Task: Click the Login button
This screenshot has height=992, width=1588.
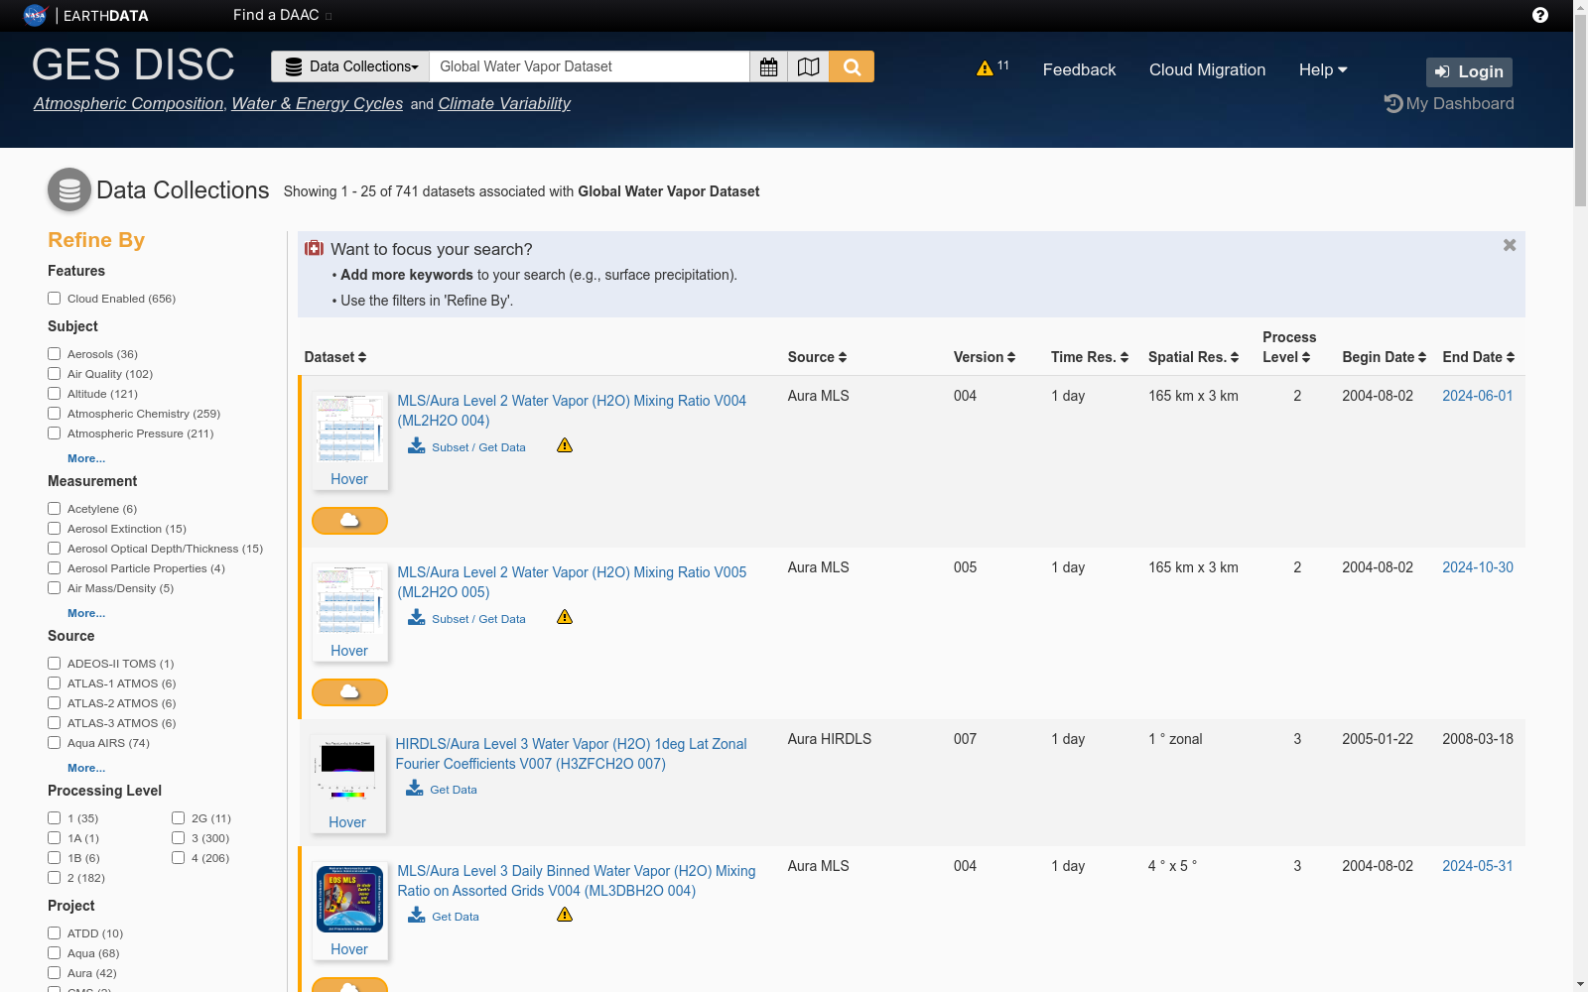Action: (x=1469, y=71)
